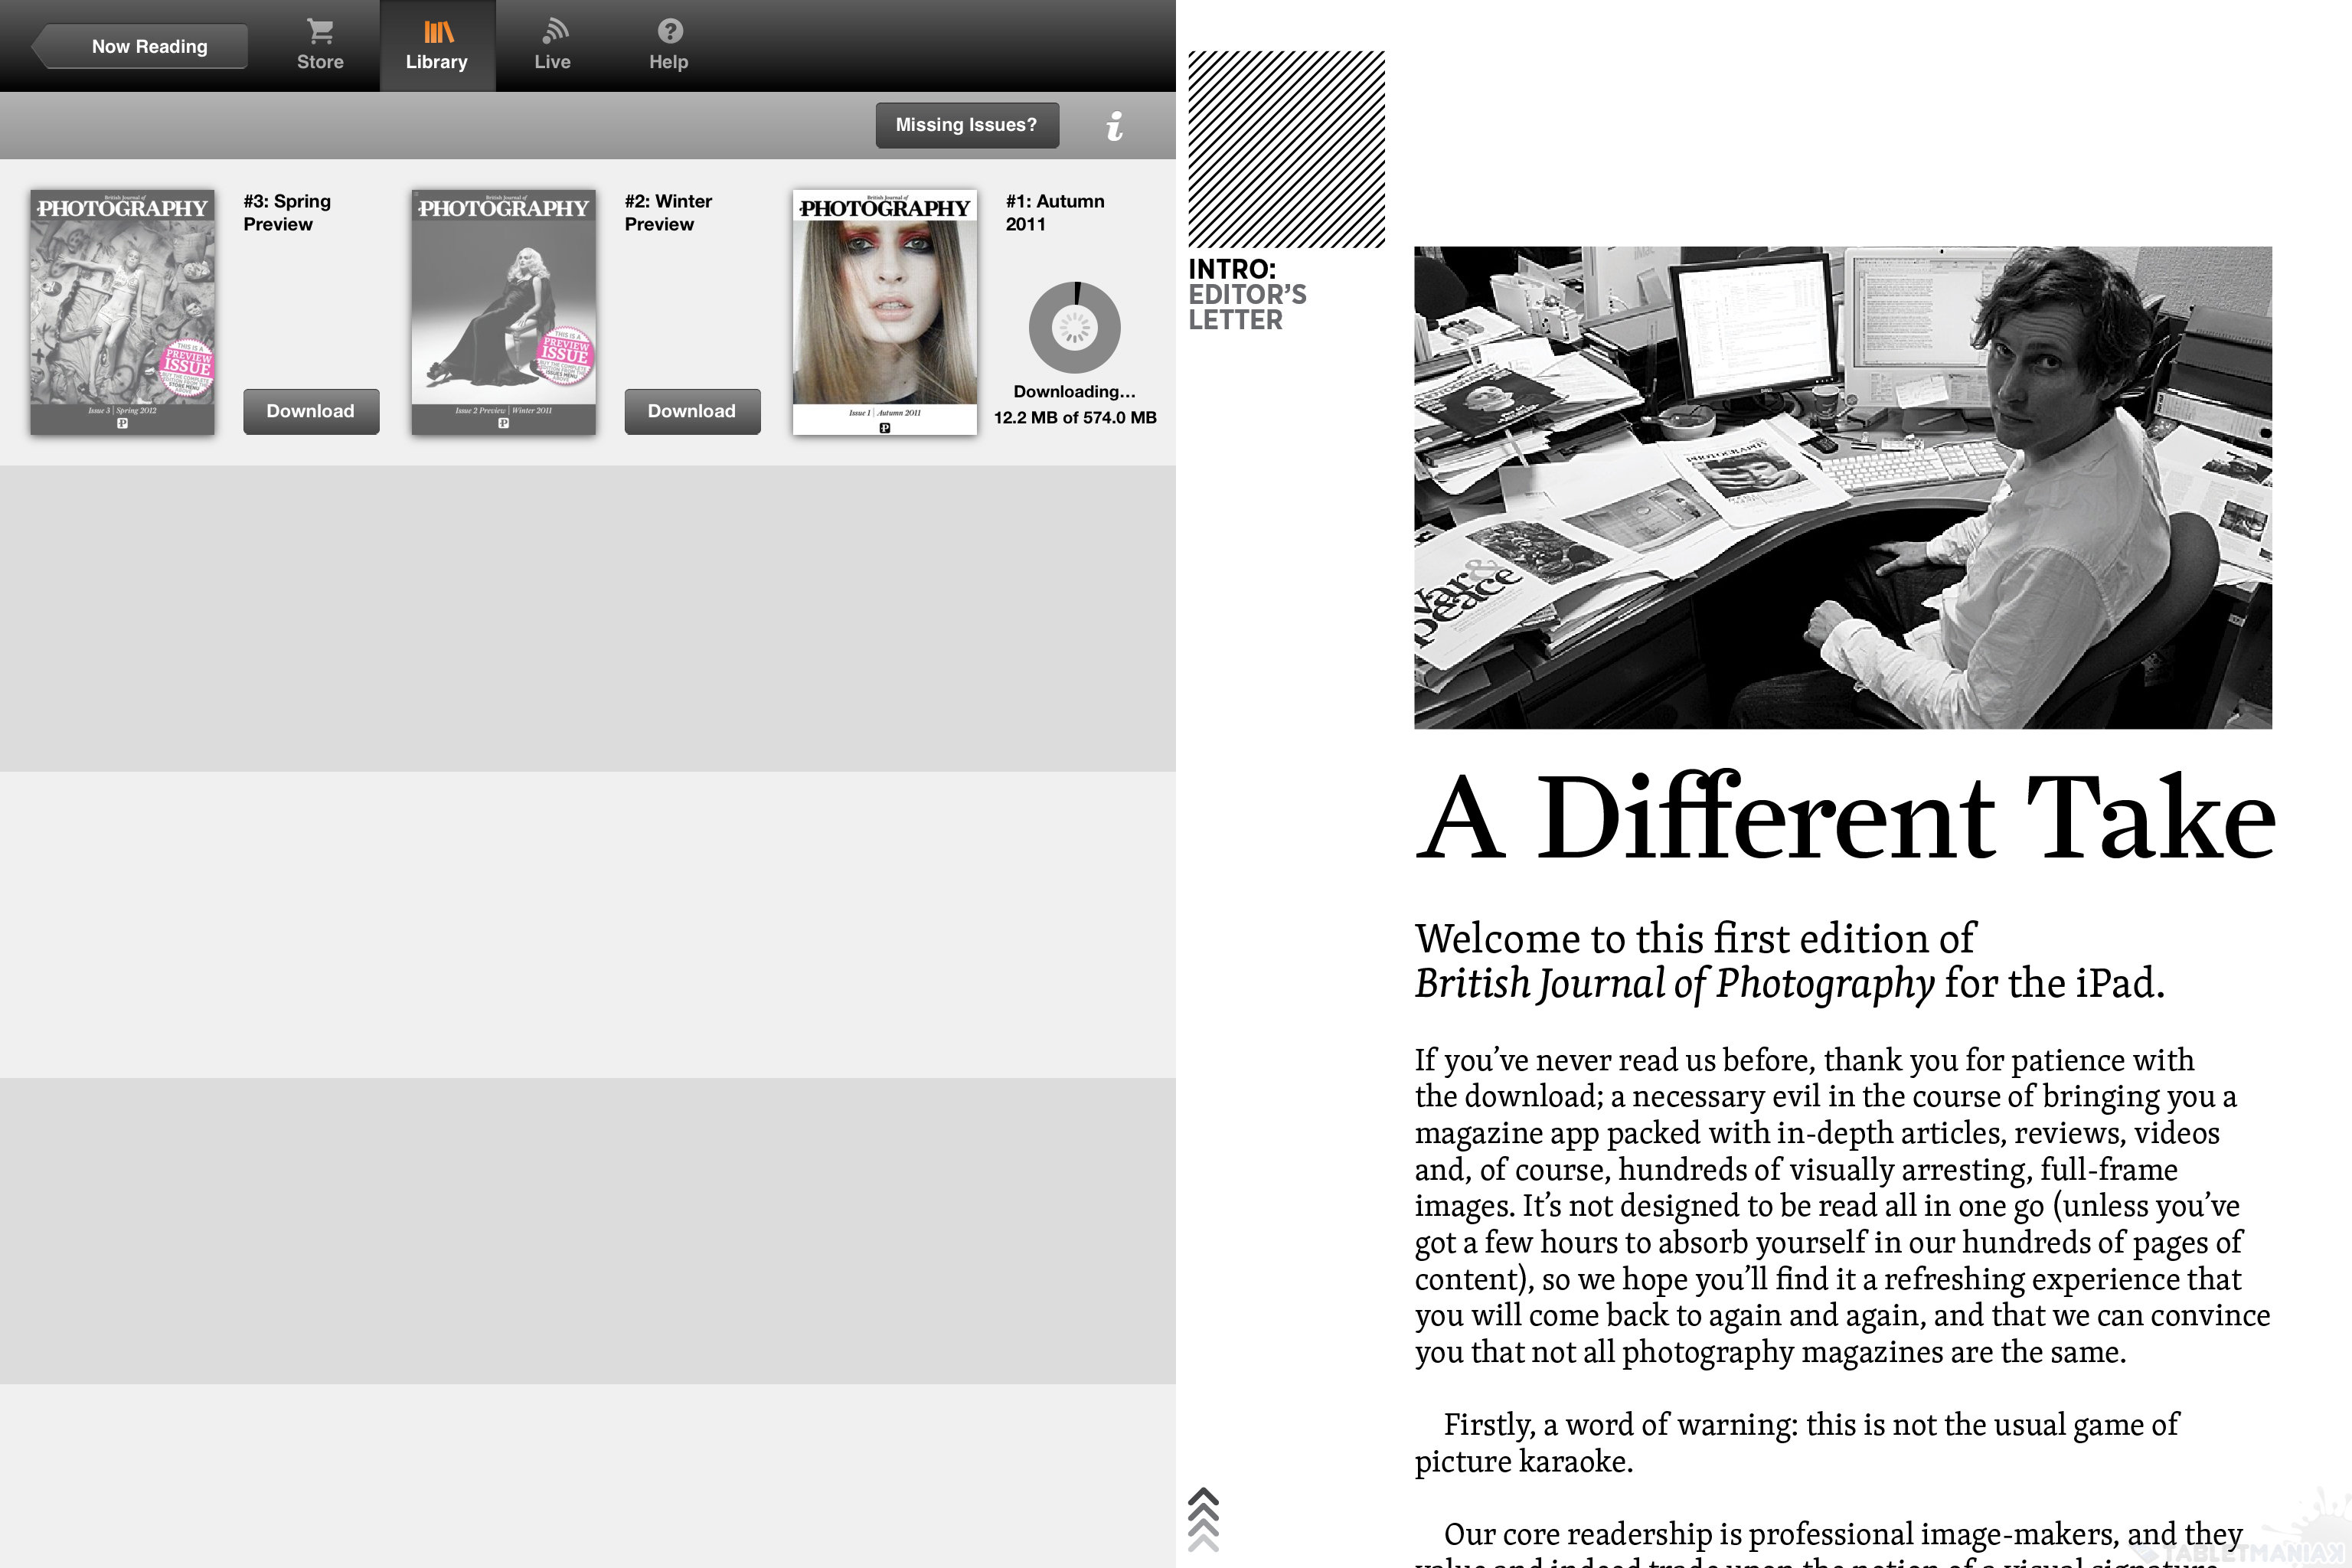Click the editor's desk photograph
The width and height of the screenshot is (2352, 1568).
(1842, 487)
